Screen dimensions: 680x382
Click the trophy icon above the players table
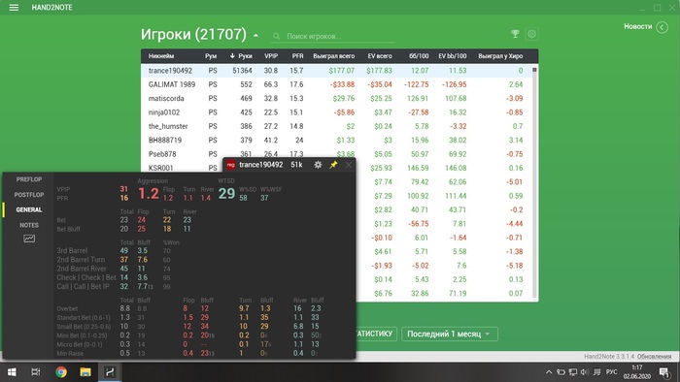[515, 34]
